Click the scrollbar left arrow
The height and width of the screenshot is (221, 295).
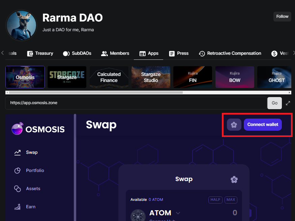click(7, 92)
